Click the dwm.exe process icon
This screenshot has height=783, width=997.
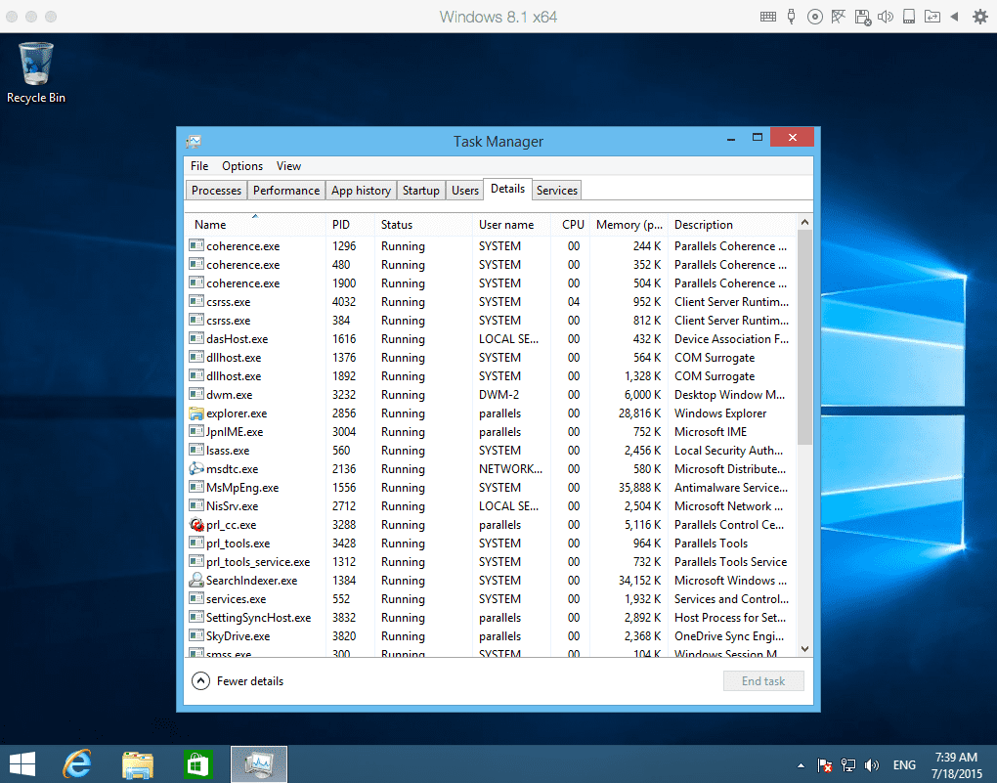coord(196,394)
